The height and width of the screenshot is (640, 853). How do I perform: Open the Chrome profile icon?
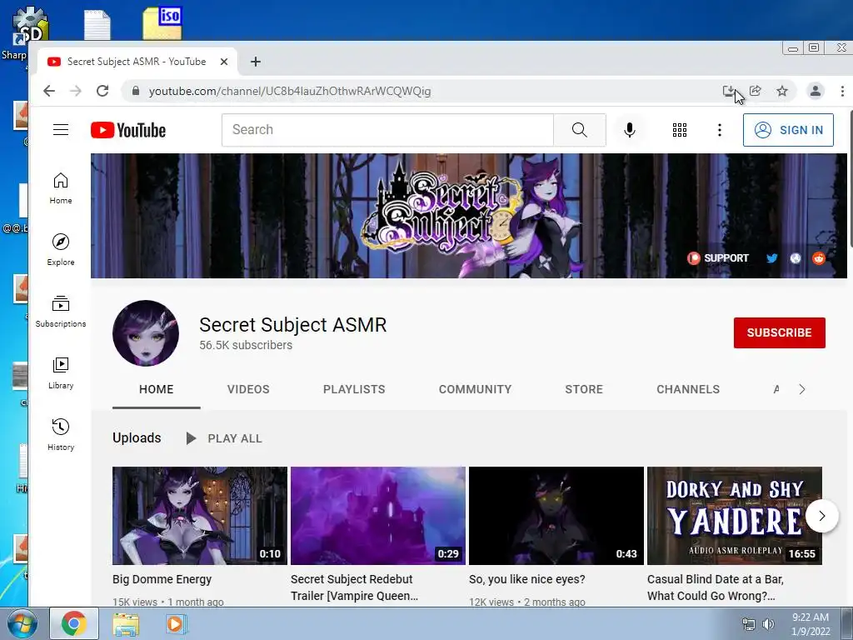click(815, 91)
